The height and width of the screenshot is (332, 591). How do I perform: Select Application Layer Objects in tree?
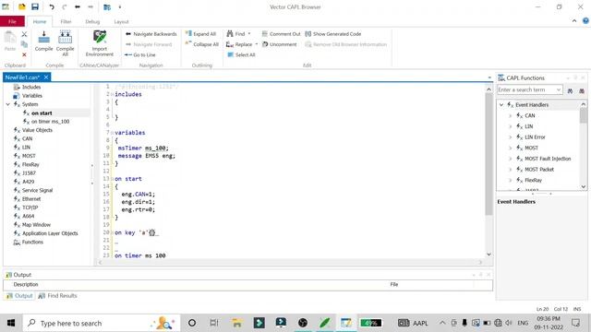click(x=50, y=233)
